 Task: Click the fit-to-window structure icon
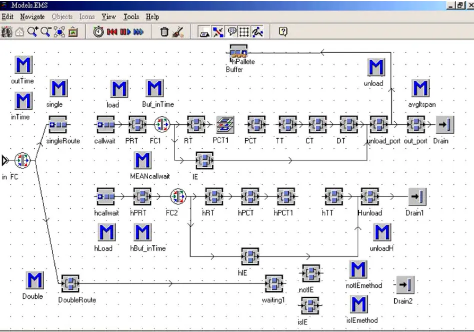coord(59,32)
